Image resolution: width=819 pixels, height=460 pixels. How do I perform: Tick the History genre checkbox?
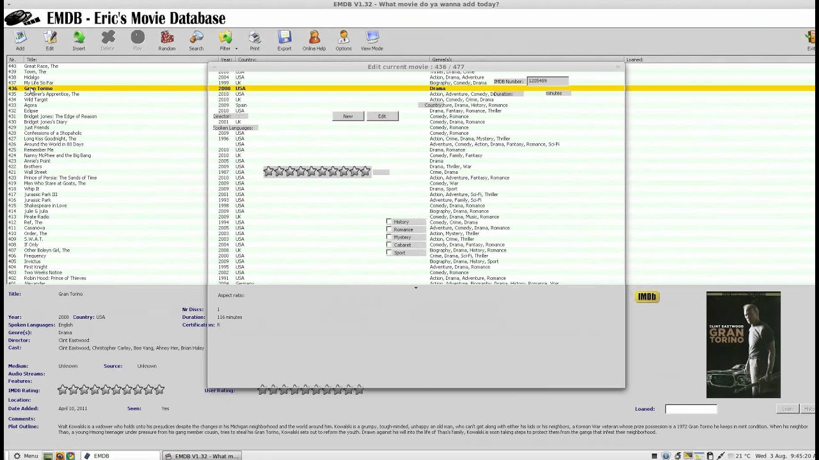click(389, 222)
